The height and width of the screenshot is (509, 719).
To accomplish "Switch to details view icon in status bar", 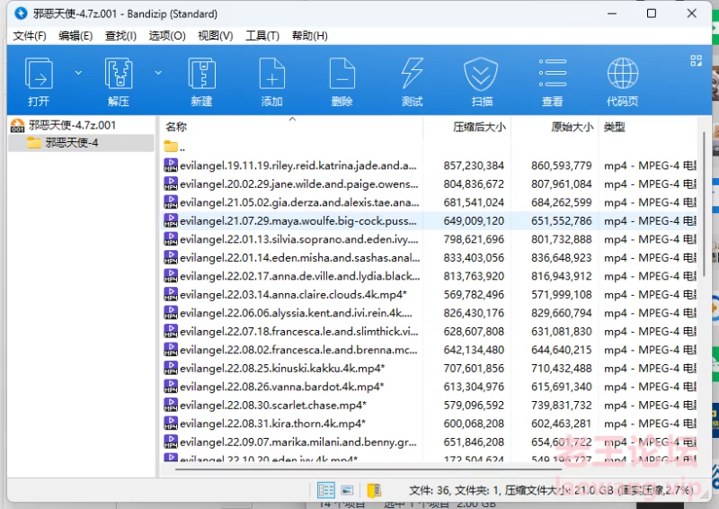I will point(326,490).
